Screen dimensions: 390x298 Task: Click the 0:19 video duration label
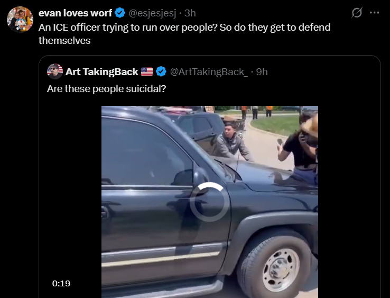pos(61,283)
